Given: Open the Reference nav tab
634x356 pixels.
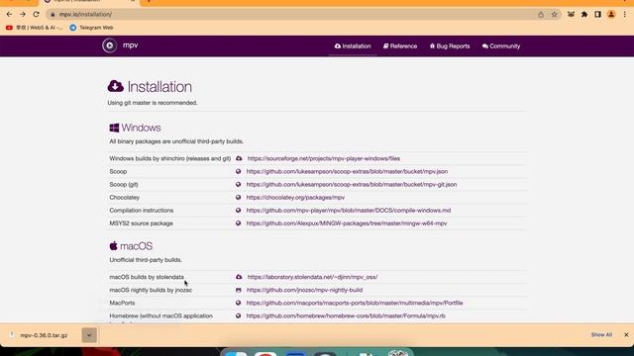Looking at the screenshot, I should 400,46.
